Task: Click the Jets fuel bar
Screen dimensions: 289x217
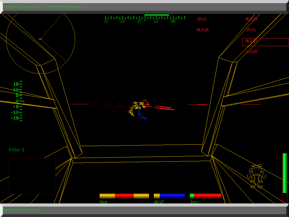Action: (x=205, y=196)
